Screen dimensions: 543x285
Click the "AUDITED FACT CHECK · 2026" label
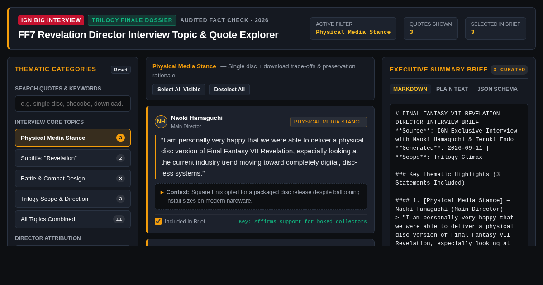pyautogui.click(x=224, y=20)
